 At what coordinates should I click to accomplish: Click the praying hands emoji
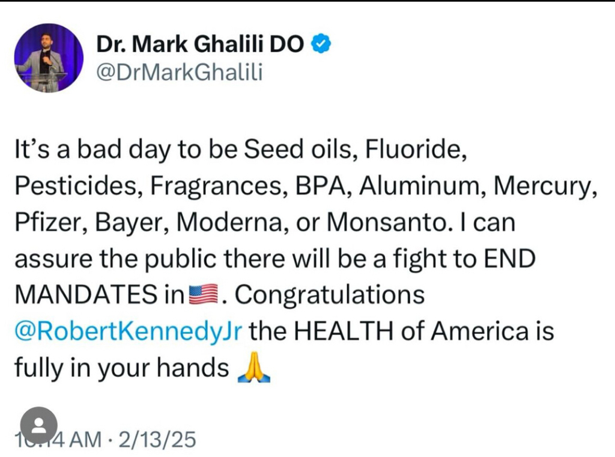click(254, 369)
